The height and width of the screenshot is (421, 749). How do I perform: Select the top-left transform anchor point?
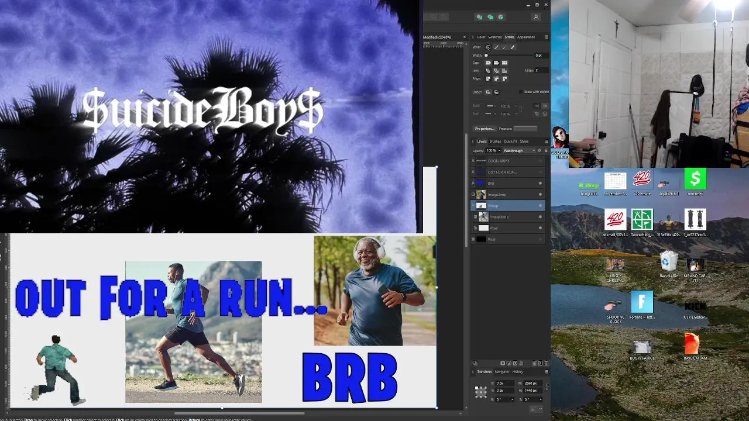point(476,388)
